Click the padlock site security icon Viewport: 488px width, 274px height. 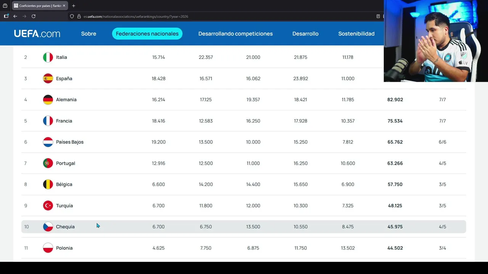point(79,16)
